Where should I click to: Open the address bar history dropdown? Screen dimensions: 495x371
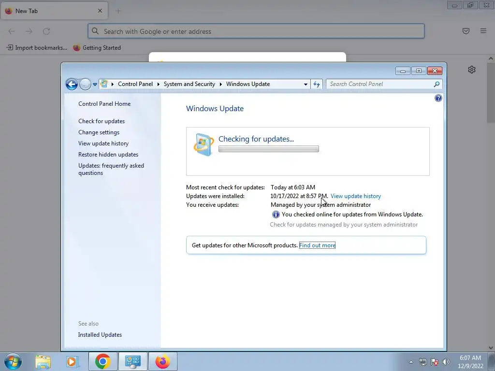tap(306, 84)
